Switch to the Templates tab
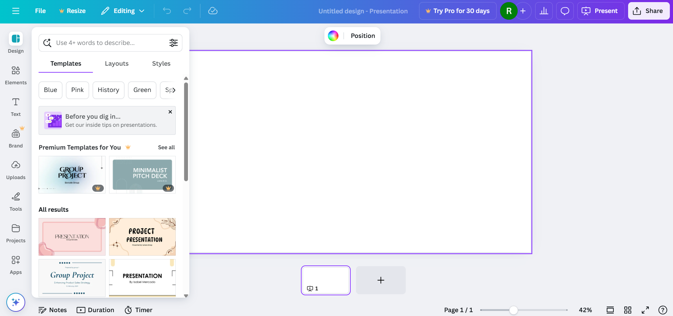This screenshot has width=673, height=316. pos(66,64)
